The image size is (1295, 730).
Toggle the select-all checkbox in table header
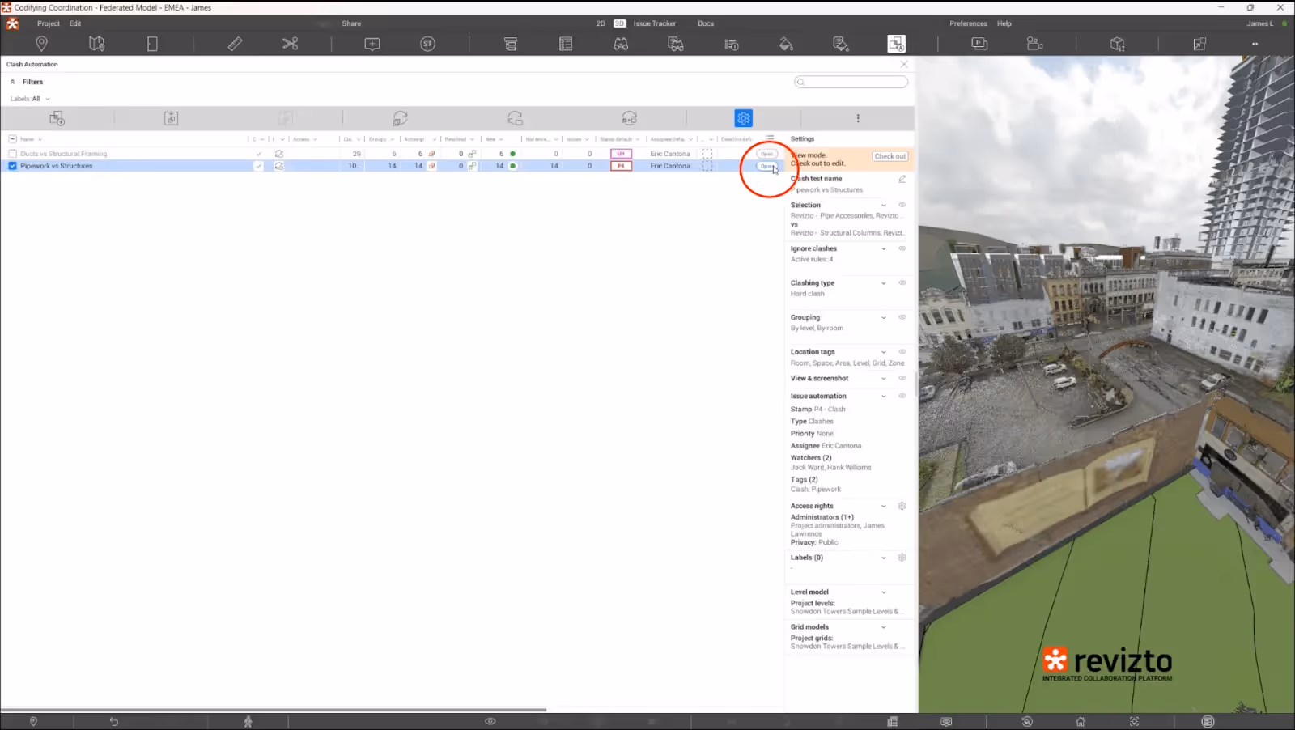click(12, 139)
